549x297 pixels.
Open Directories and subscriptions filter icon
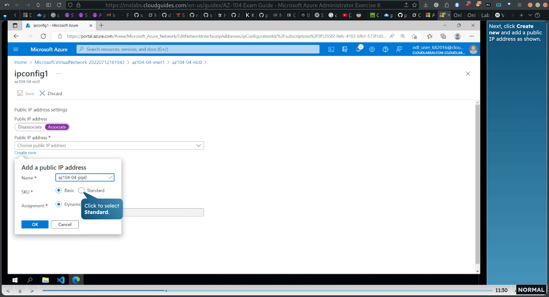(x=345, y=49)
